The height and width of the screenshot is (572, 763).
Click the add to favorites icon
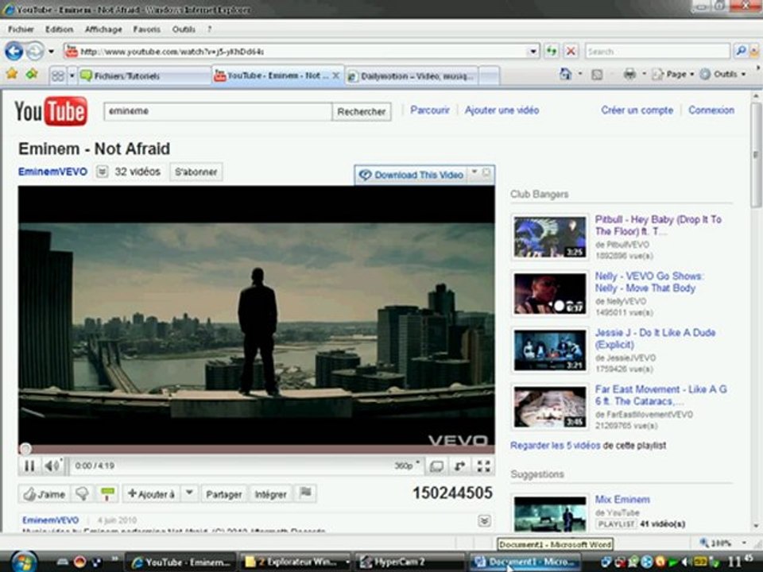tap(32, 75)
